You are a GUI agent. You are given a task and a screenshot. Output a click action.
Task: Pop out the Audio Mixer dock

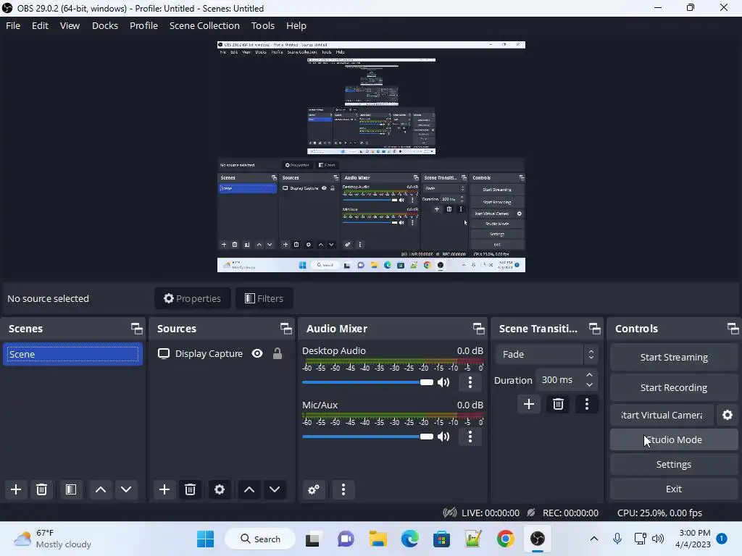(x=478, y=329)
